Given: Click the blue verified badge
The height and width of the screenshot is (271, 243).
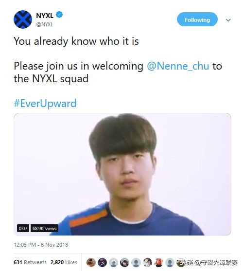Looking at the screenshot, I should (x=60, y=15).
